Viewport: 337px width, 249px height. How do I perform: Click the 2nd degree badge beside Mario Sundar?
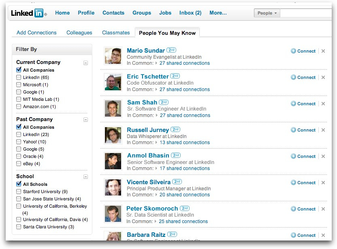point(171,50)
